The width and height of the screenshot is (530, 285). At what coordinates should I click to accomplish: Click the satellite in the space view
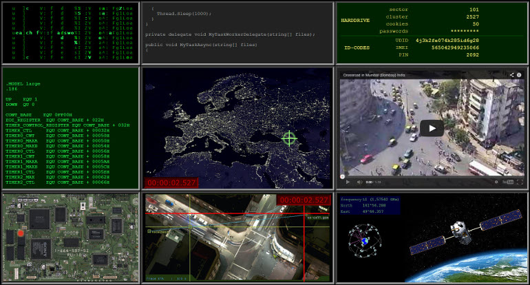466,232
